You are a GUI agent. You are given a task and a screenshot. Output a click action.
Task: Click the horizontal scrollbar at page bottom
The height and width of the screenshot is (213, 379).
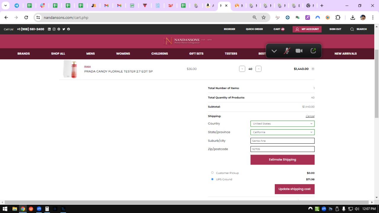[187, 202]
